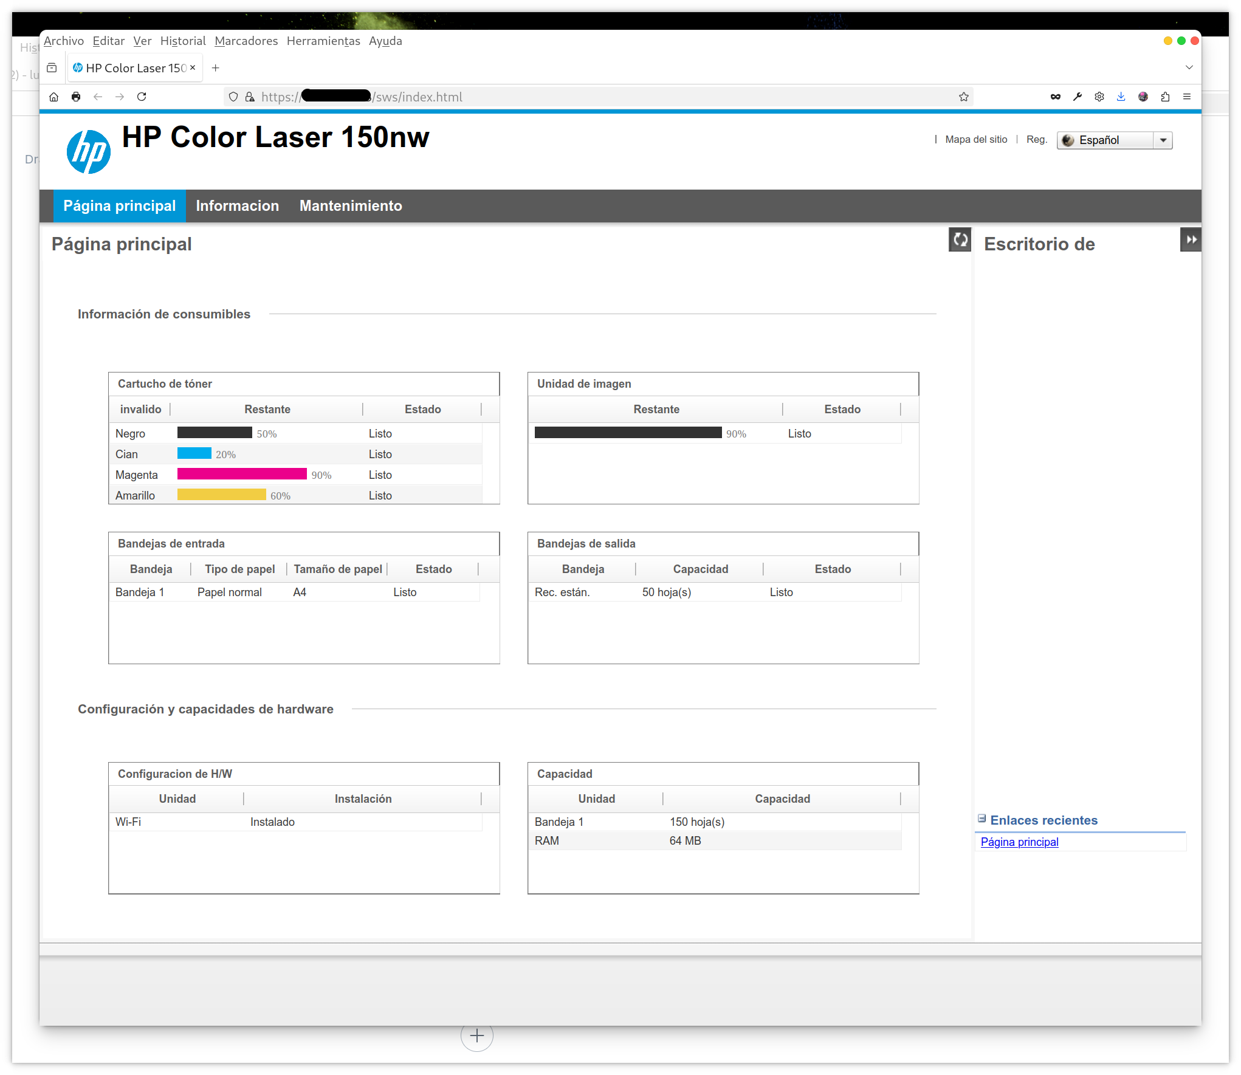
Task: Click the Papel normal cell
Action: pyautogui.click(x=230, y=592)
